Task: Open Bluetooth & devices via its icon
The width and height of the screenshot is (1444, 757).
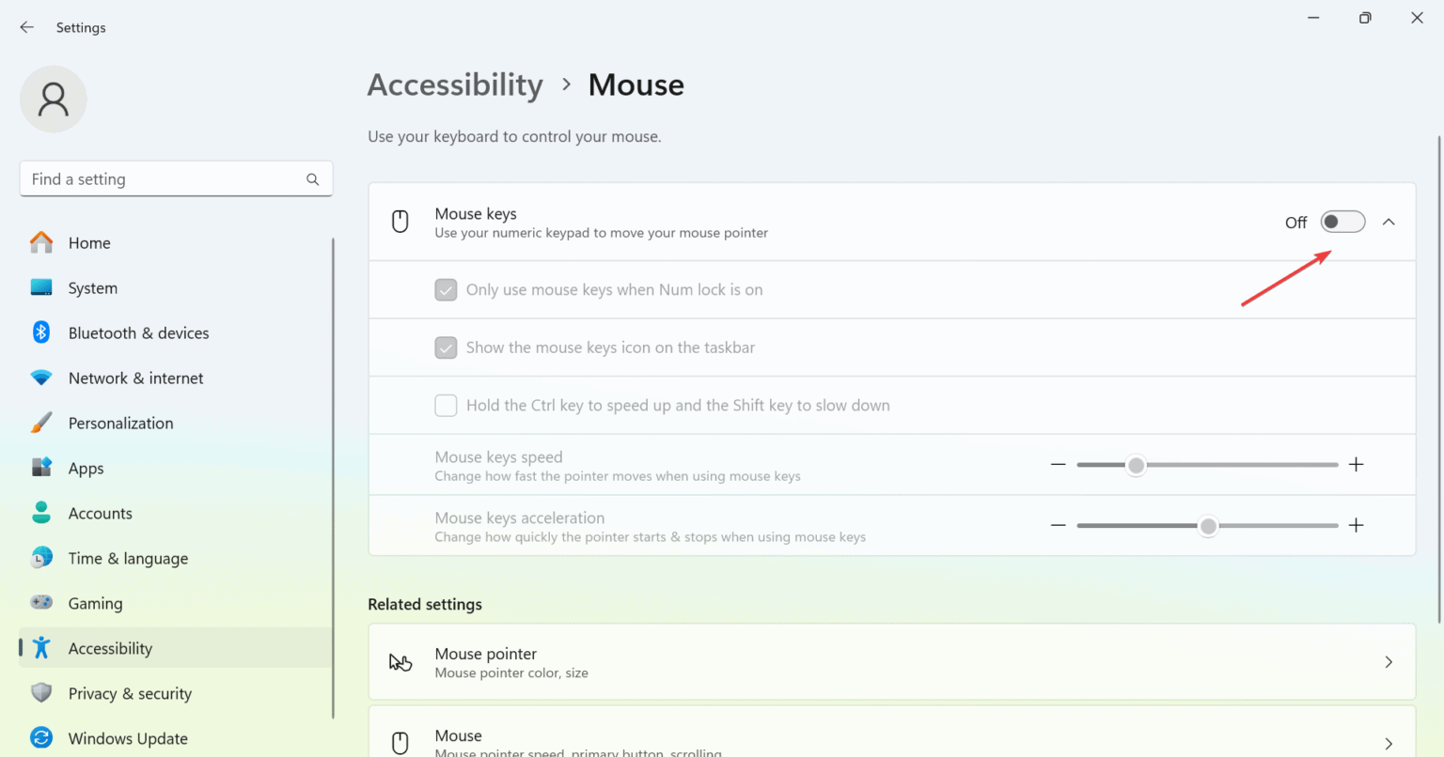Action: click(x=41, y=332)
